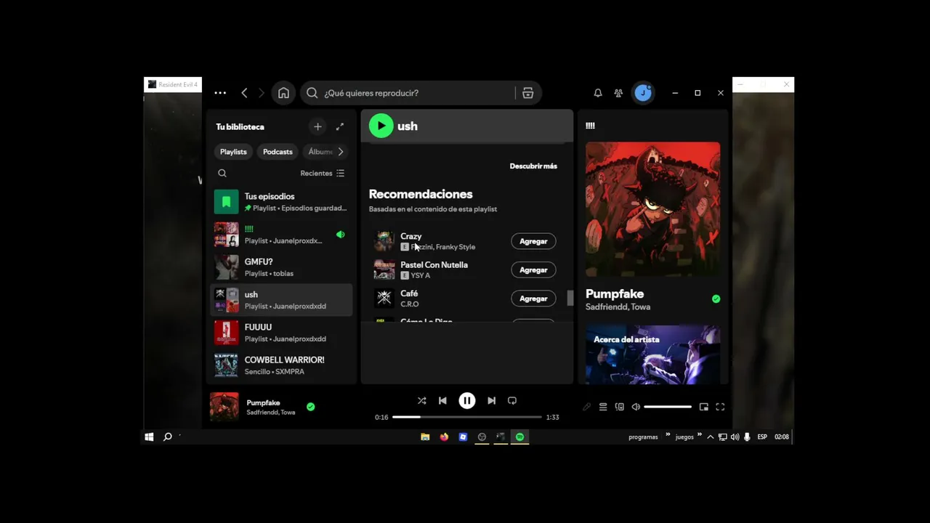Search within Tu biblioteca
Image resolution: width=930 pixels, height=523 pixels.
(222, 173)
